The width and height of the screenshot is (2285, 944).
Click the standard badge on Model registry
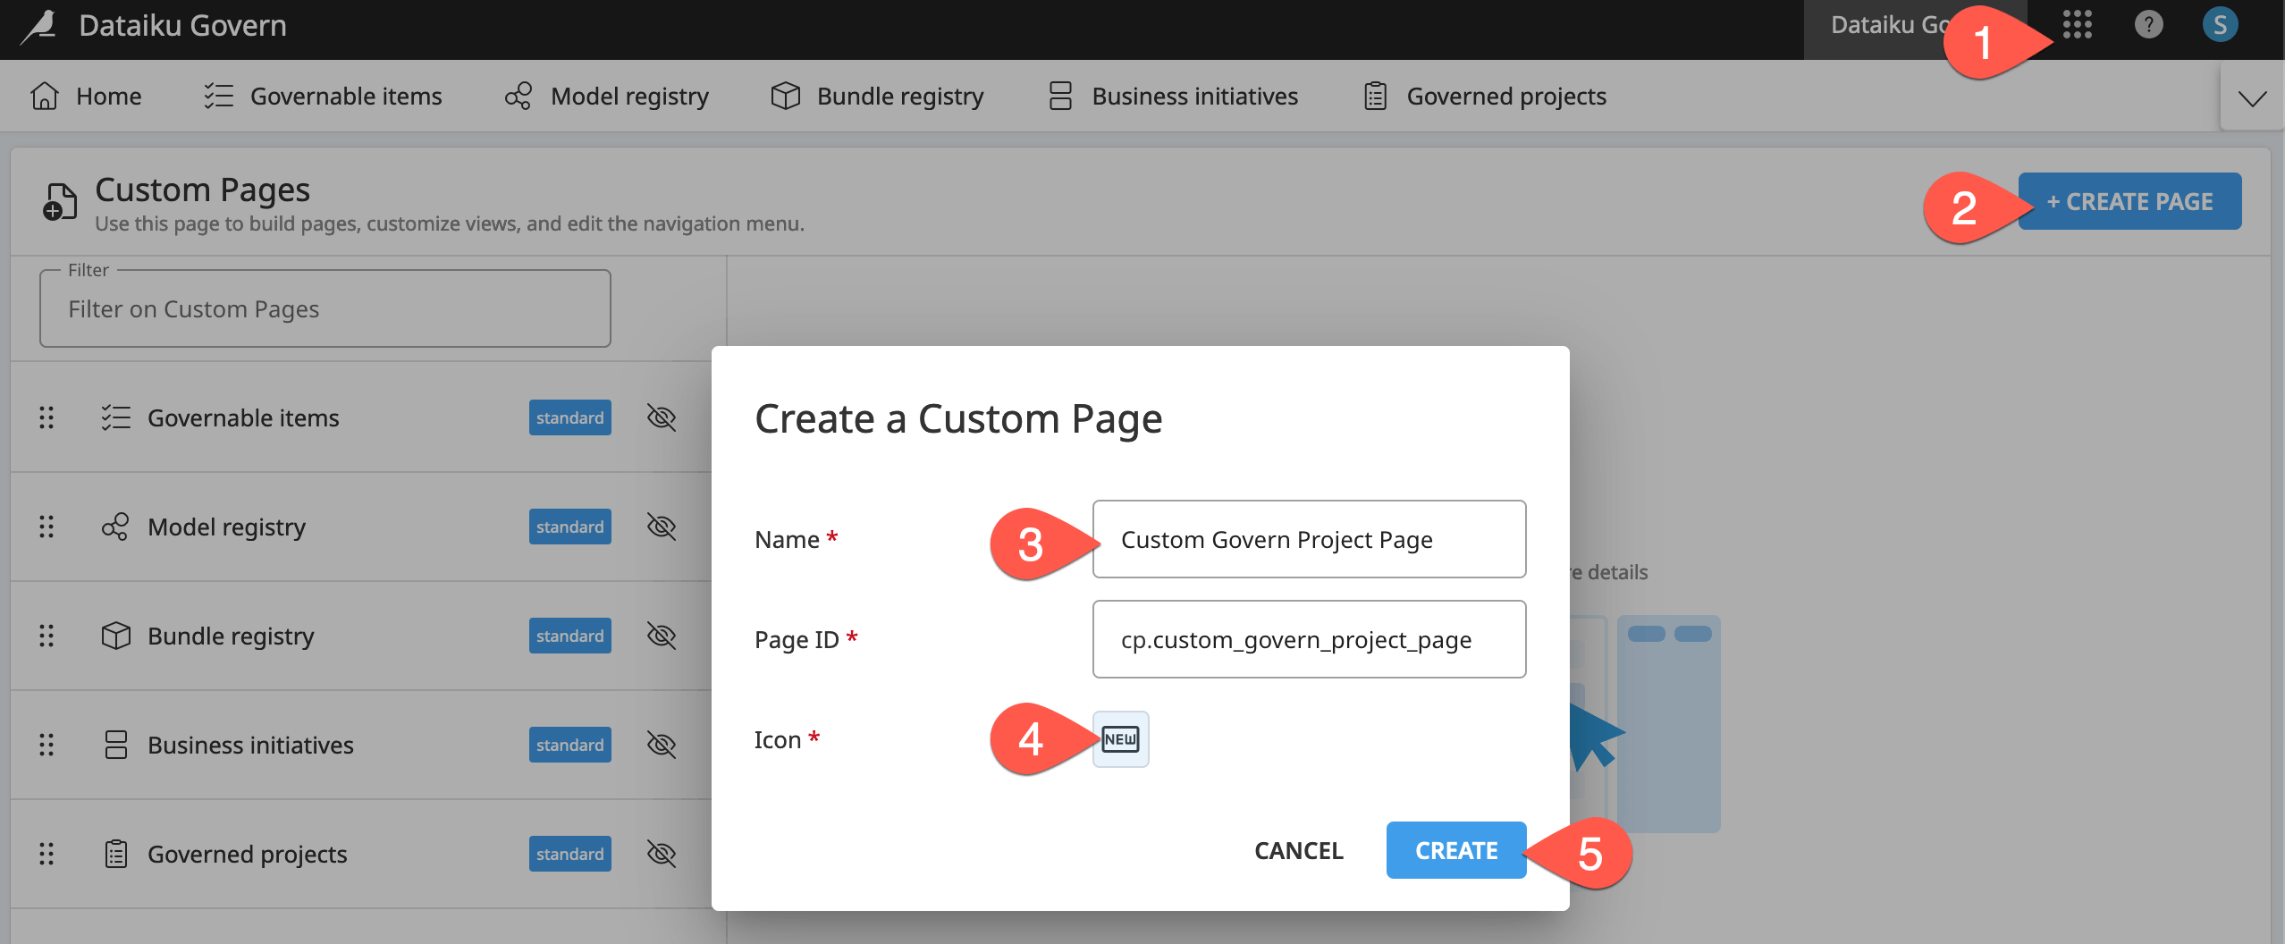569,527
